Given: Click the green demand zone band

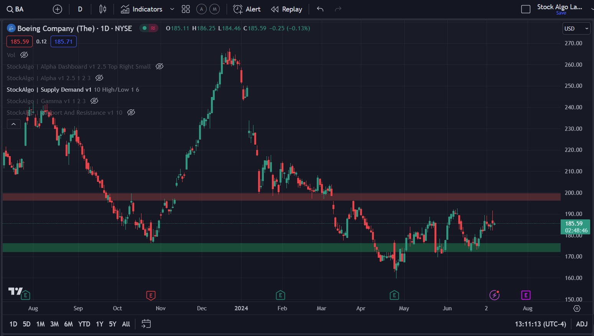Looking at the screenshot, I should point(281,247).
